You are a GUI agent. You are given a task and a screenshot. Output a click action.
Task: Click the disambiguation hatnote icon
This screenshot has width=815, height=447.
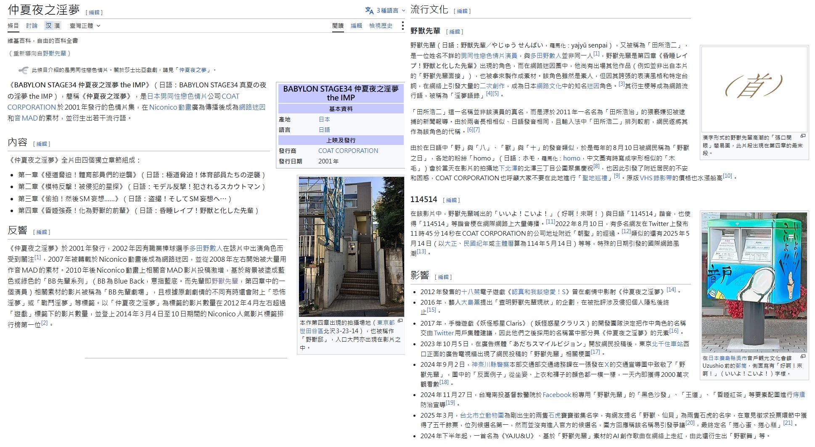(23, 70)
